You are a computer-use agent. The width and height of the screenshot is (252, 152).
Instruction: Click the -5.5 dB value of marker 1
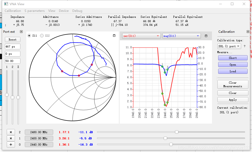pos(85,138)
